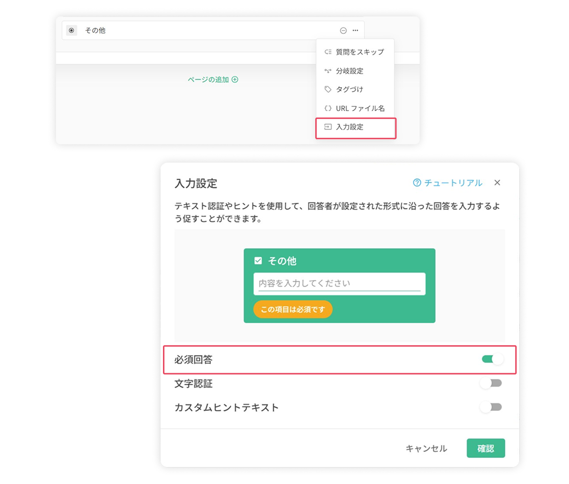The height and width of the screenshot is (484, 569).
Task: Close the 入力設定 dialog with X
Action: [x=497, y=183]
